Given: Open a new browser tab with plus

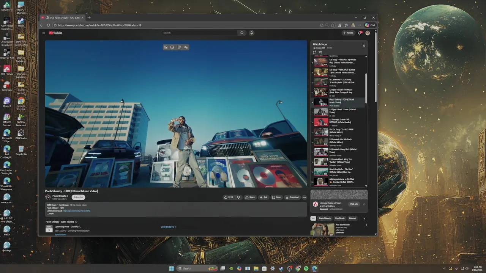Looking at the screenshot, I should [x=89, y=17].
